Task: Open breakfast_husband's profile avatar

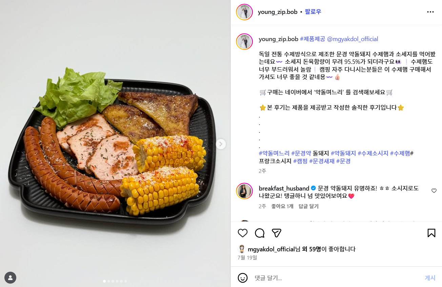Action: (244, 191)
